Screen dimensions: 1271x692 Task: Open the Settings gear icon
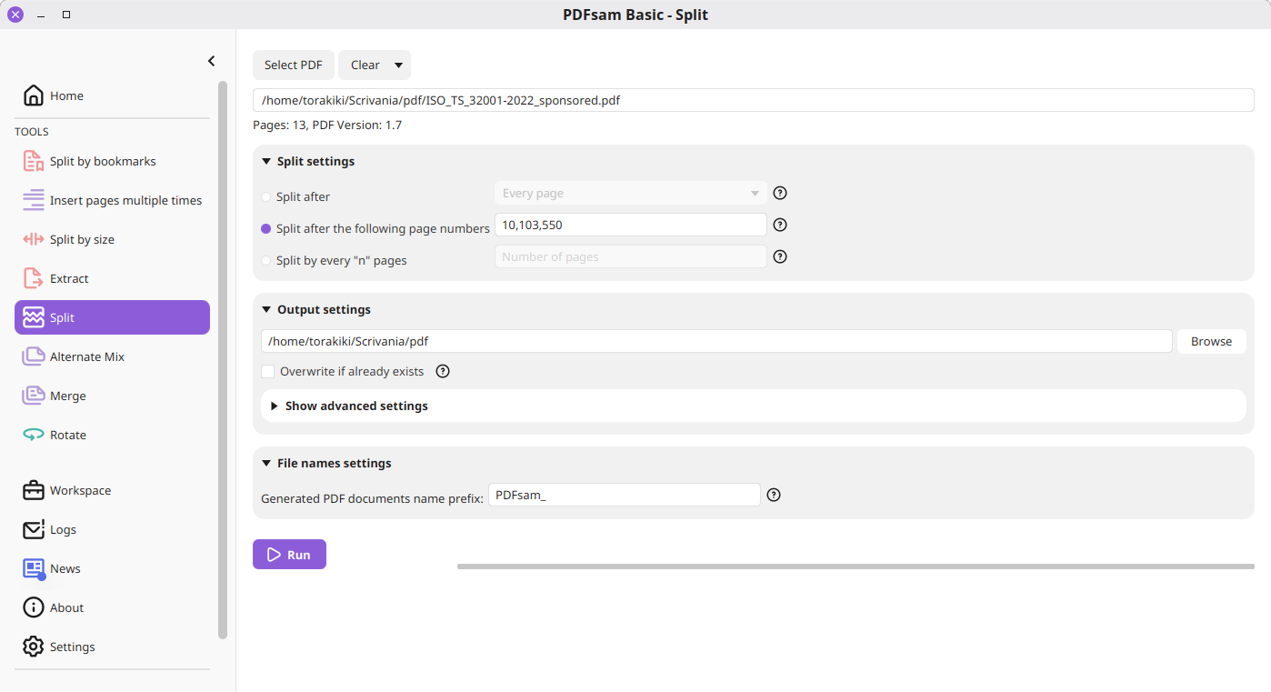pyautogui.click(x=34, y=647)
